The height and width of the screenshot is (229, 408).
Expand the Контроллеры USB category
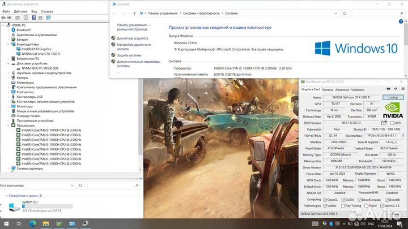tap(8, 97)
